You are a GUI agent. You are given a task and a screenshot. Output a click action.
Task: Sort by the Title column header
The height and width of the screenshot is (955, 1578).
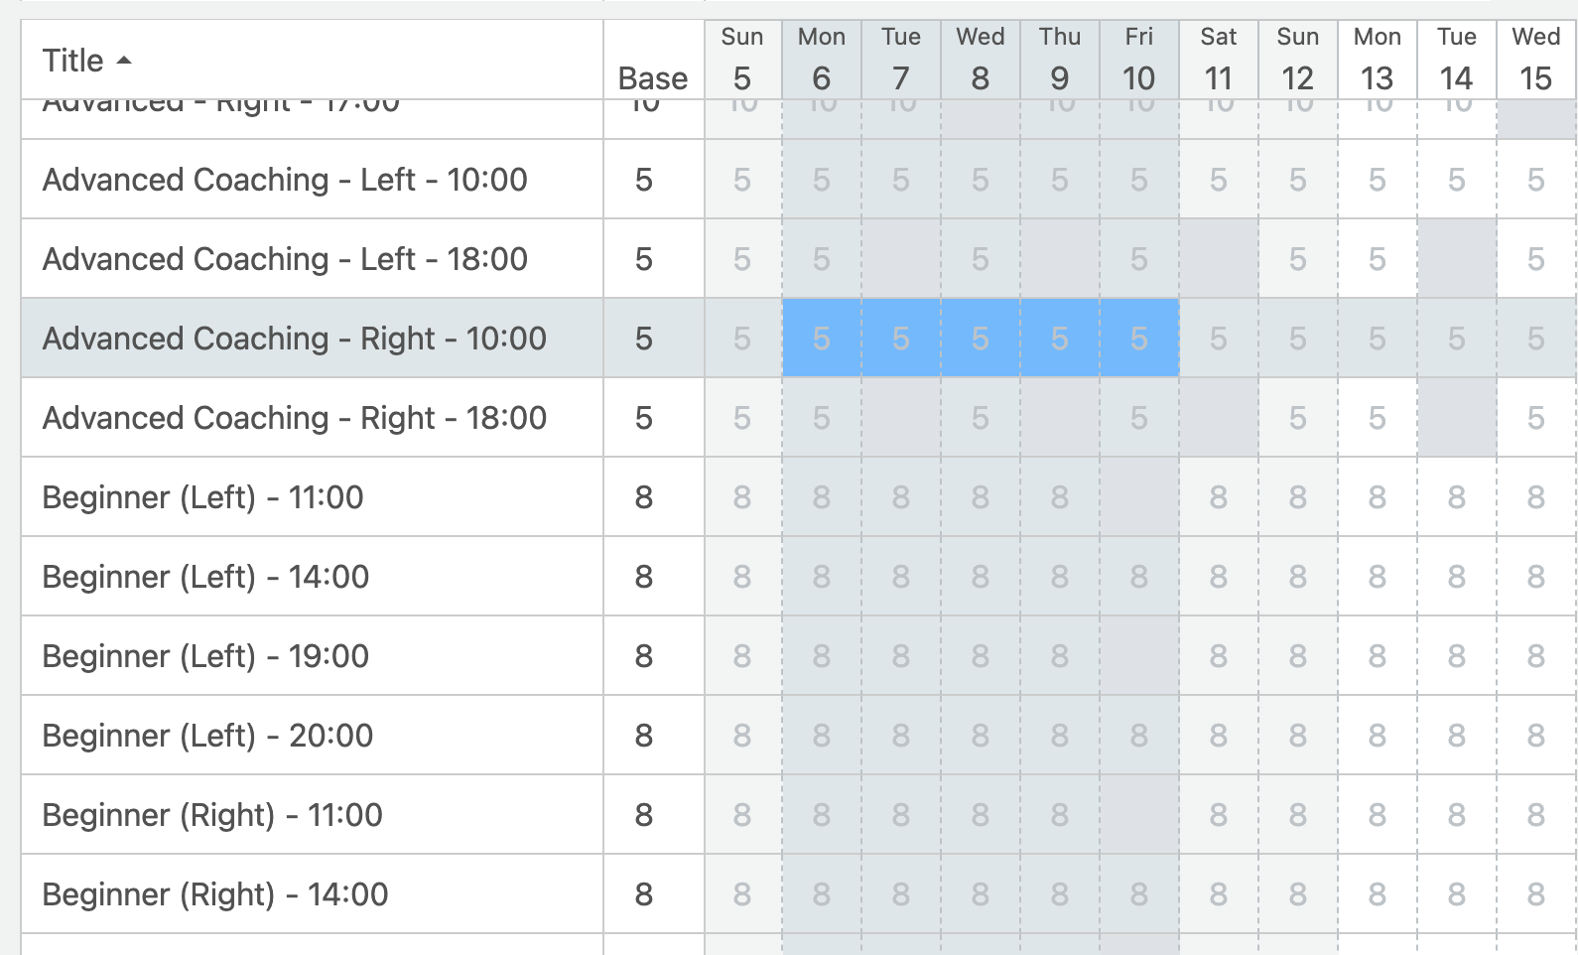[73, 61]
